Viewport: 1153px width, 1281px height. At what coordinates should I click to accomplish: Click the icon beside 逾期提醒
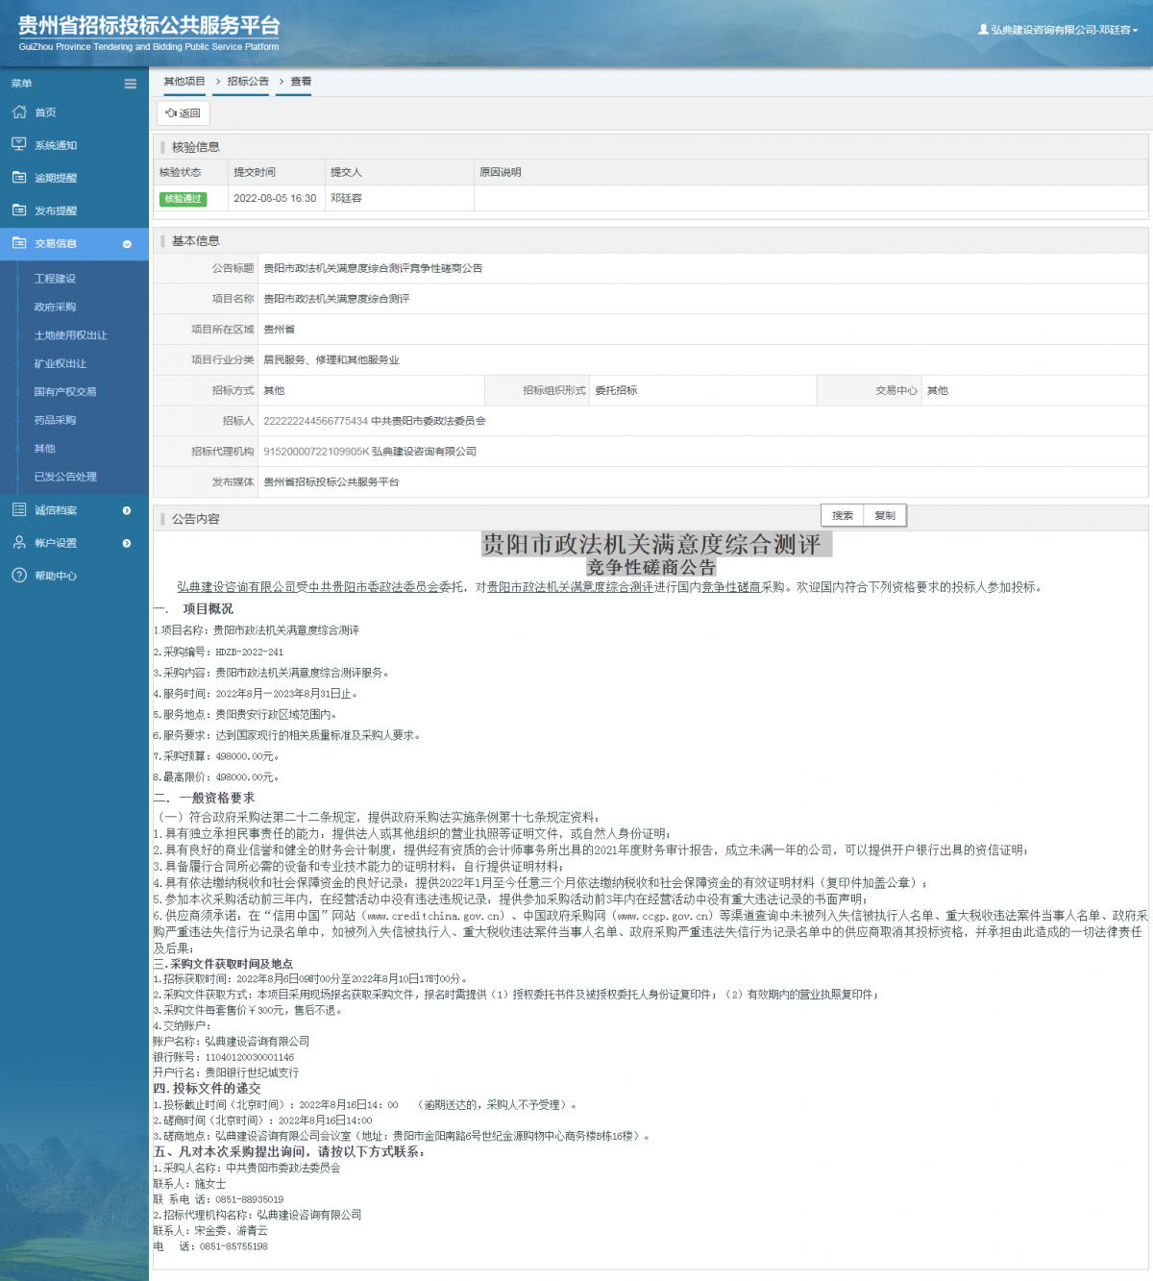19,177
